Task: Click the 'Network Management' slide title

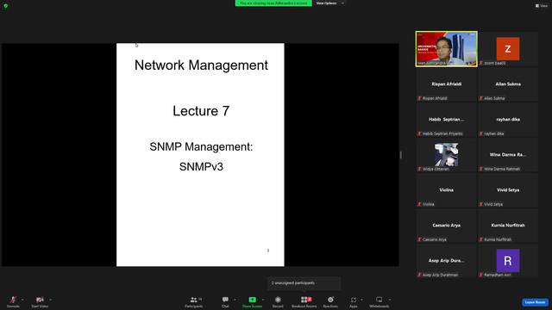Action: [201, 65]
